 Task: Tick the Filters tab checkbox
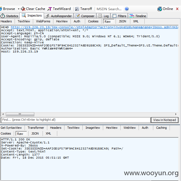click(x=114, y=16)
